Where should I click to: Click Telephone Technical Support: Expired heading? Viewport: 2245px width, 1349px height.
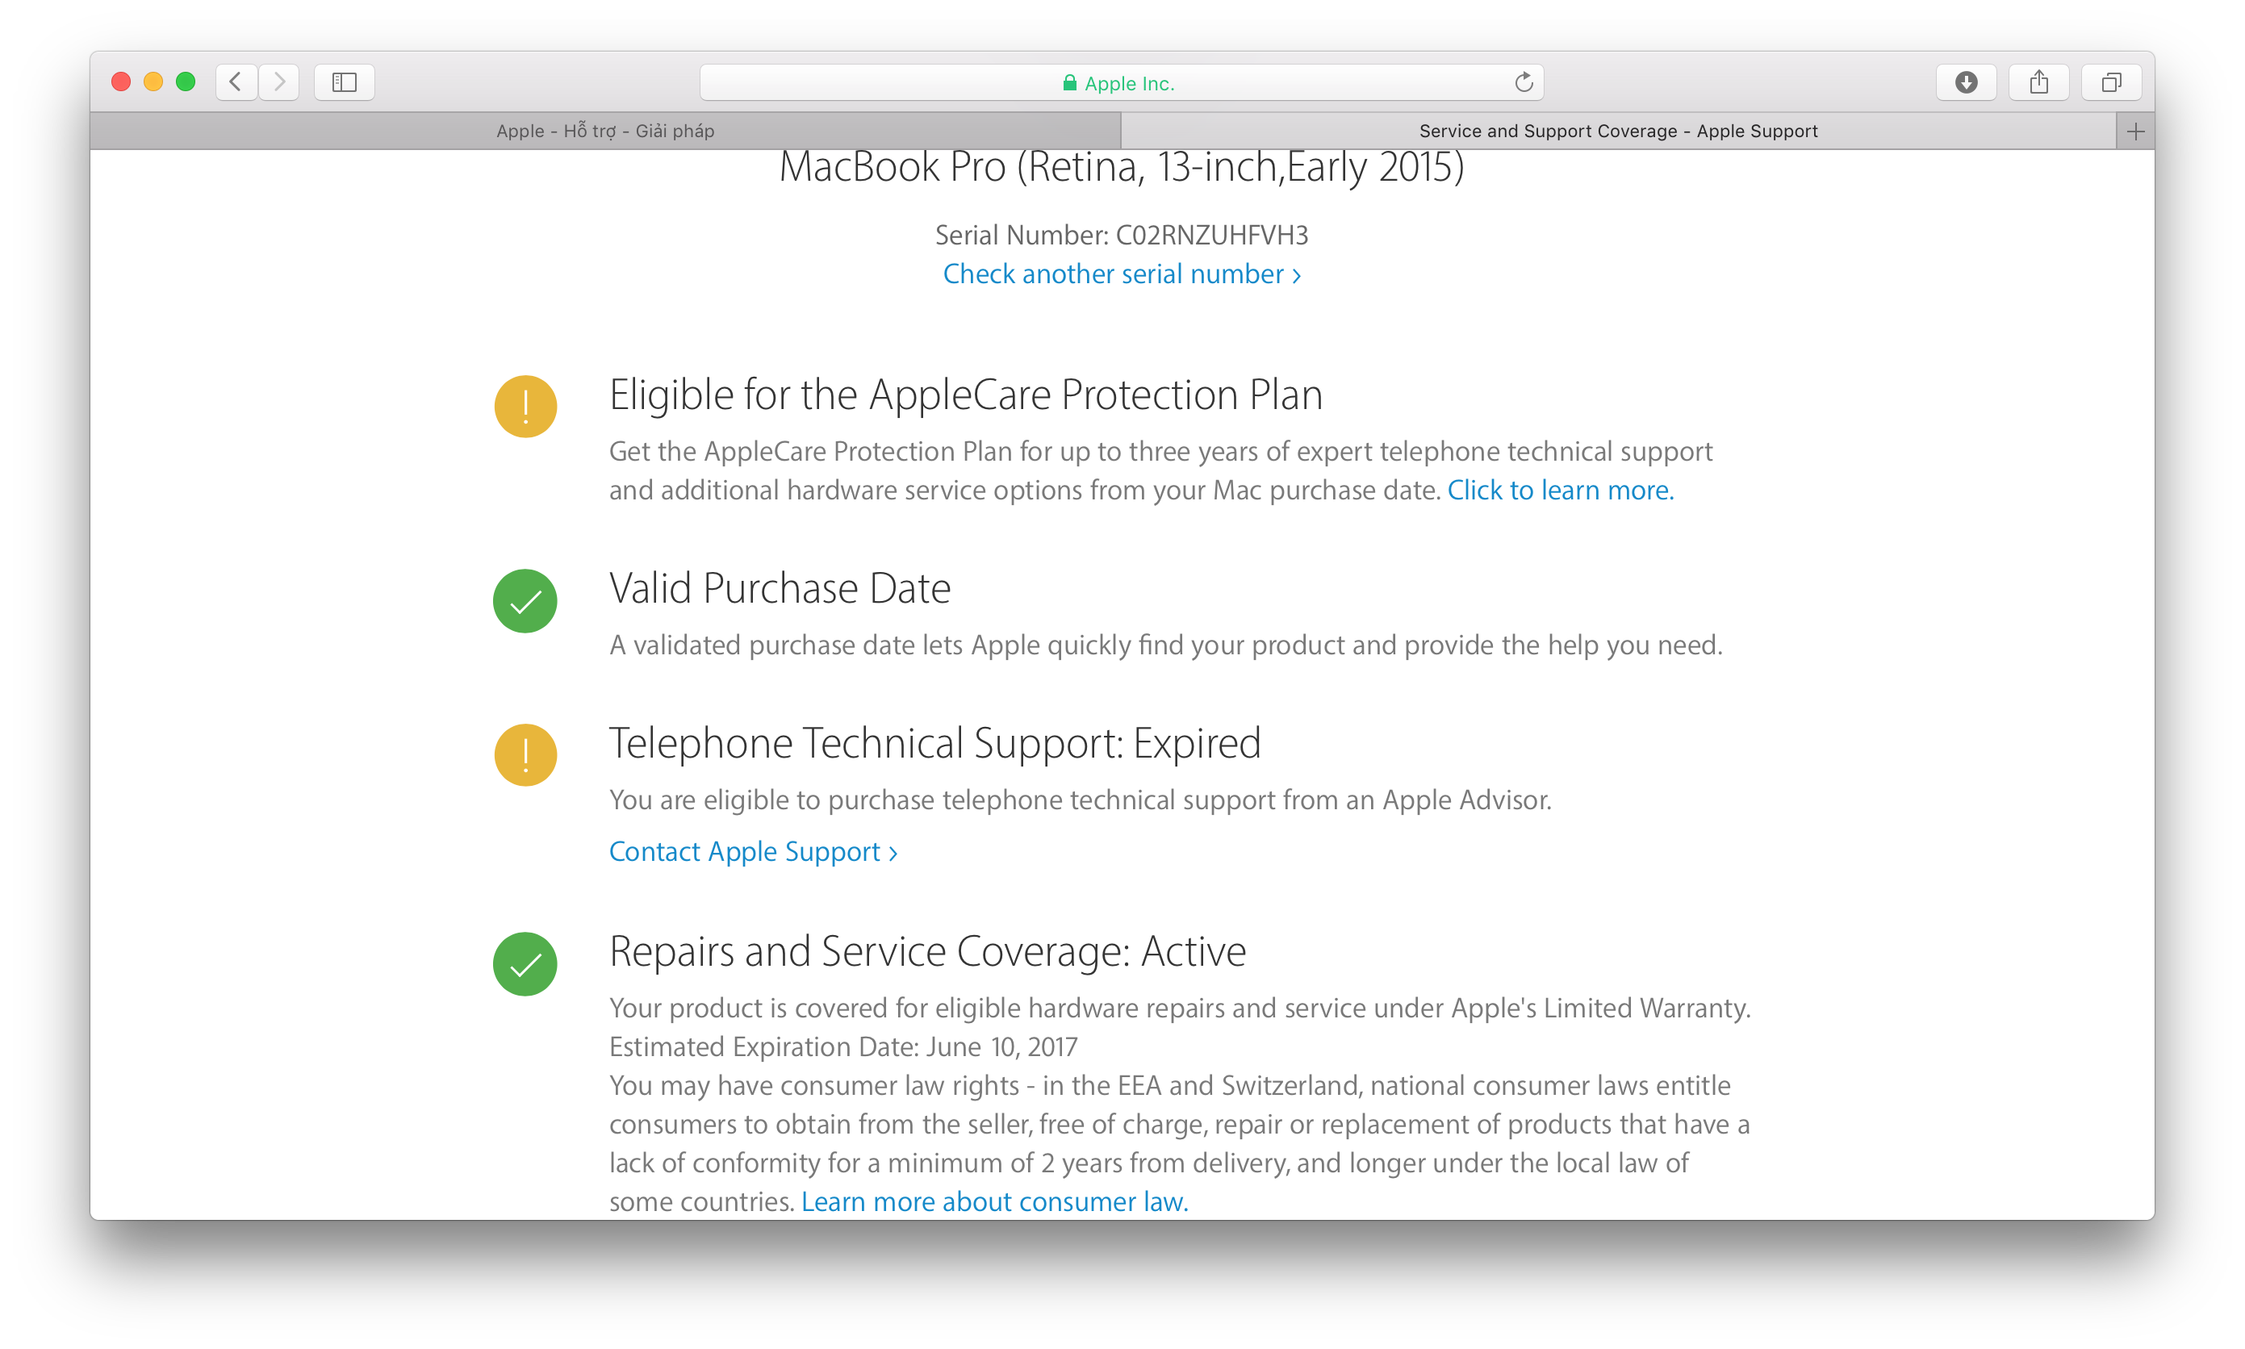(935, 743)
